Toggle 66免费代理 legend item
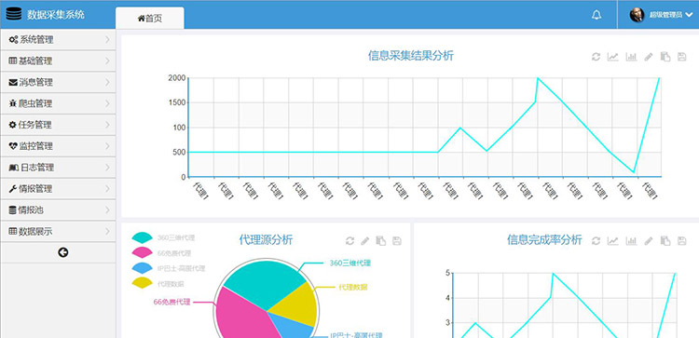 161,253
